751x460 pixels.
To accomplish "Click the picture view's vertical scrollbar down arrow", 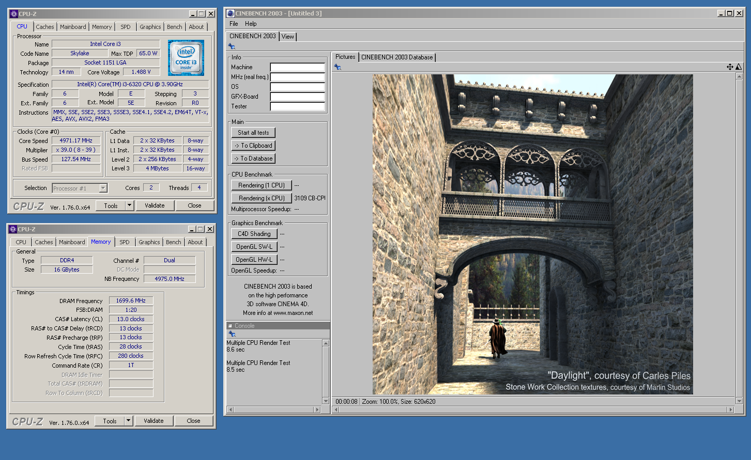I will tap(739, 401).
